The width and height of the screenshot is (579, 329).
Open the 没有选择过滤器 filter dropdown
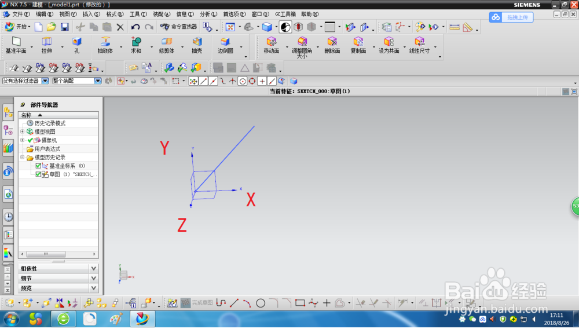(x=45, y=81)
